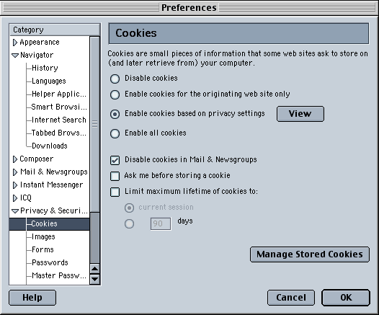This screenshot has width=379, height=315.
Task: Choose Enable cookies for originating web site only
Action: pyautogui.click(x=115, y=94)
